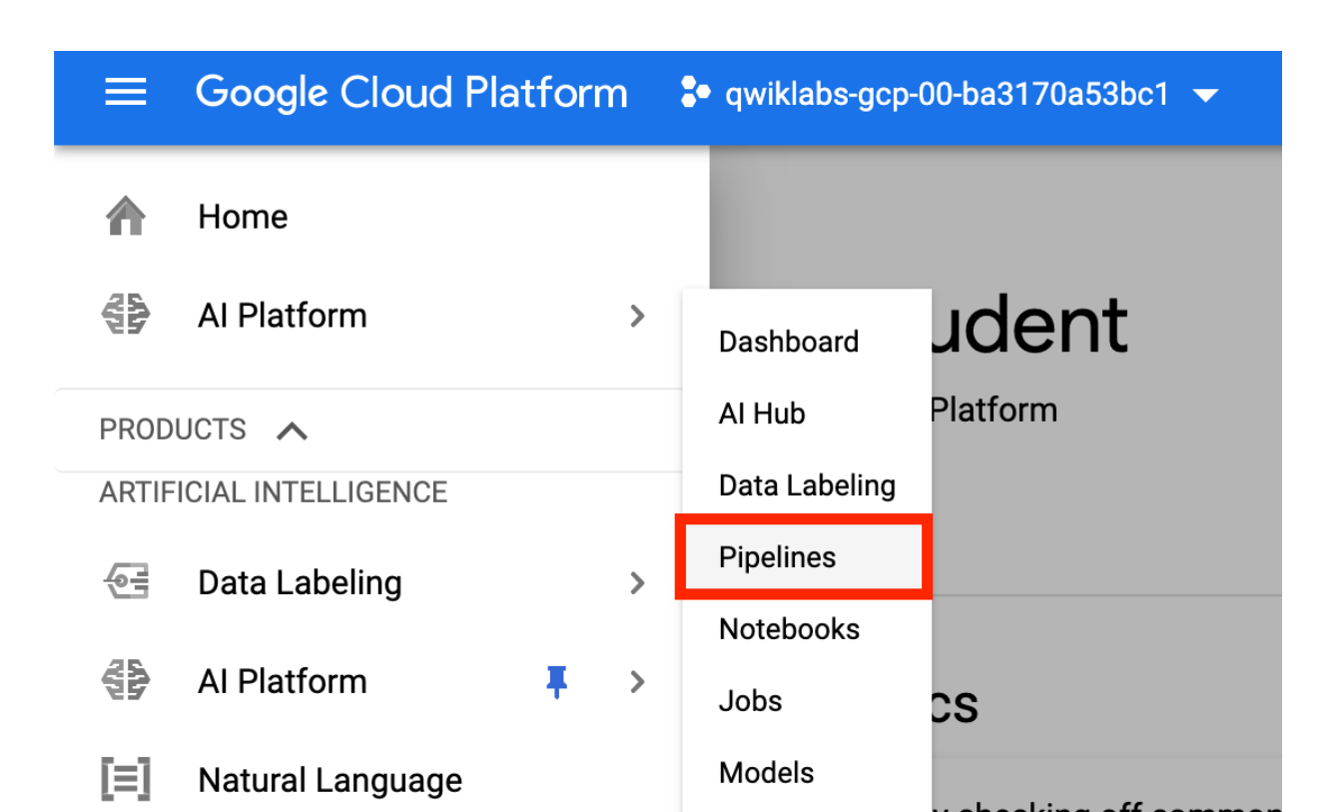Expand the Data Labeling submenu chevron
This screenshot has height=812, width=1335.
638,583
